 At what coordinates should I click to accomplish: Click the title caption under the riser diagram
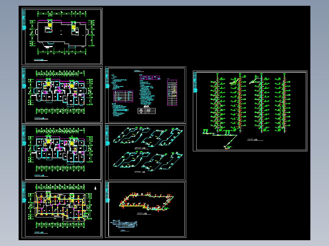tap(255, 140)
